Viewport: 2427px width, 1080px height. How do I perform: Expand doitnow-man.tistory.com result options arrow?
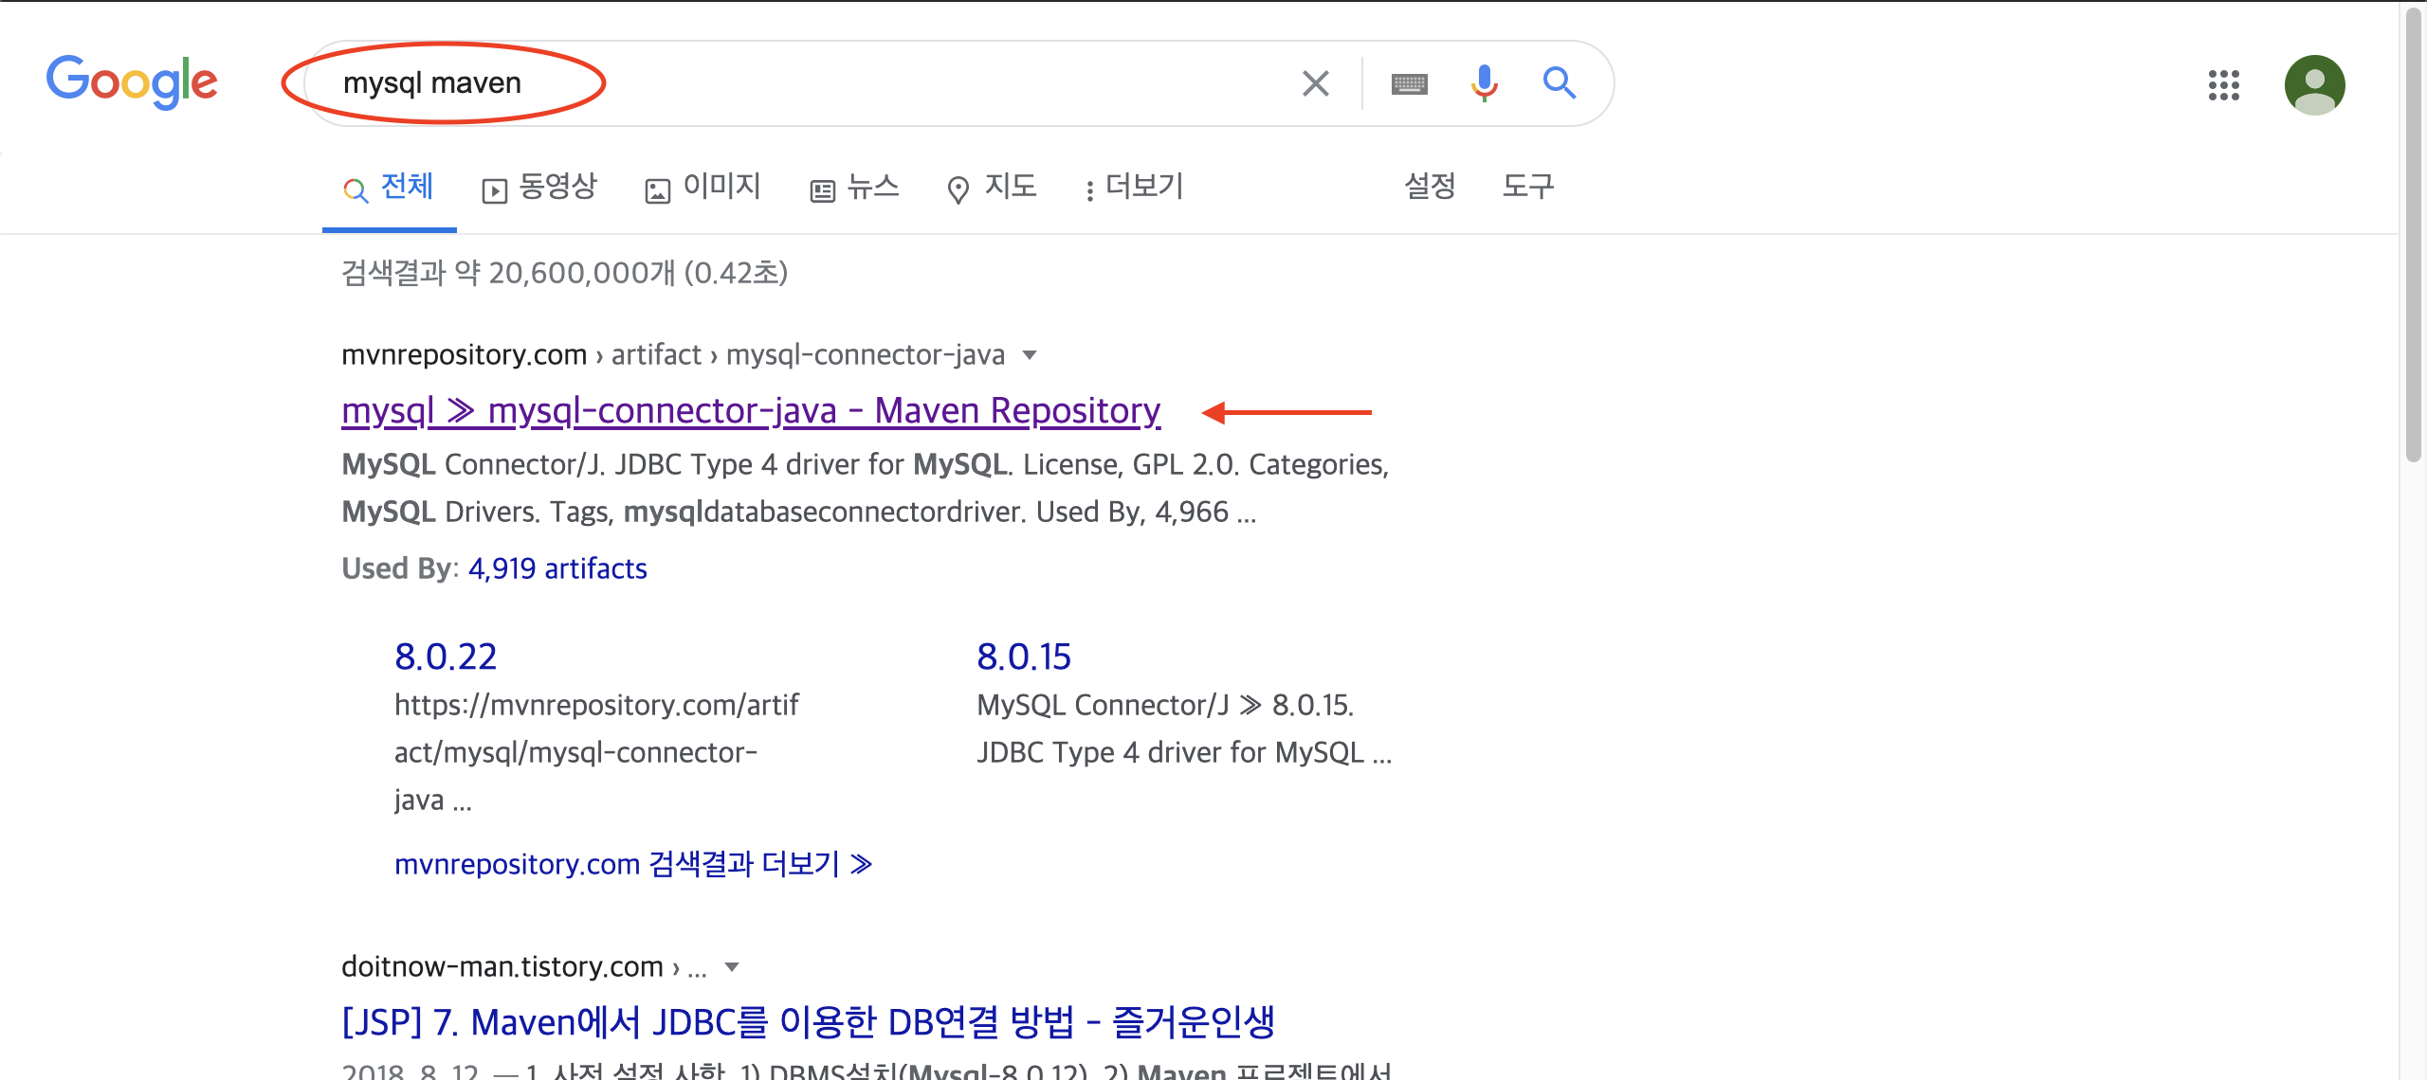[731, 967]
